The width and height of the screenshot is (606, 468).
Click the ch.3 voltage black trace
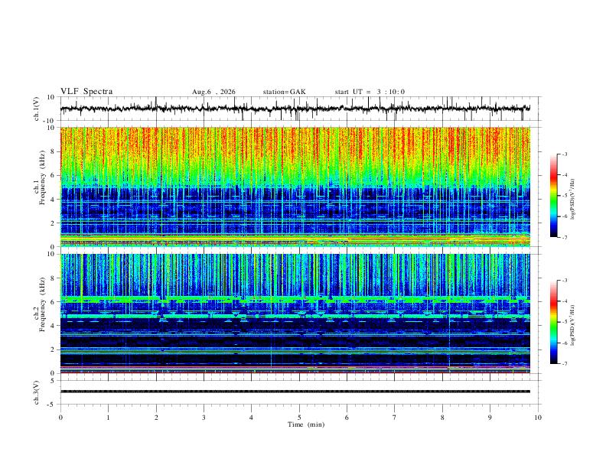tap(295, 392)
